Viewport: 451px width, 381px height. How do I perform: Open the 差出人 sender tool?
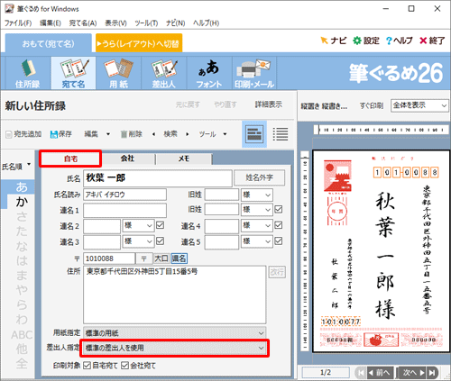(x=164, y=73)
